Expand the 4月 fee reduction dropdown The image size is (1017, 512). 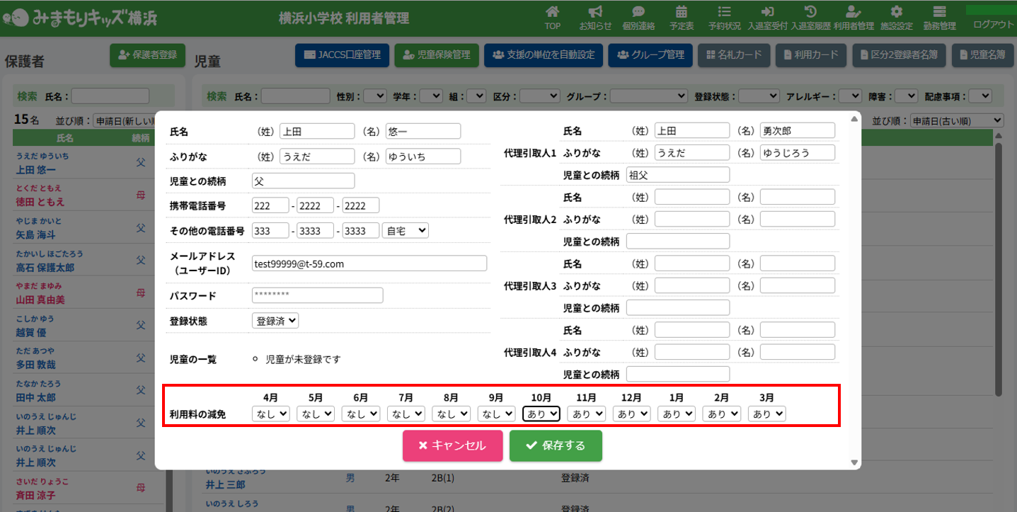(270, 414)
